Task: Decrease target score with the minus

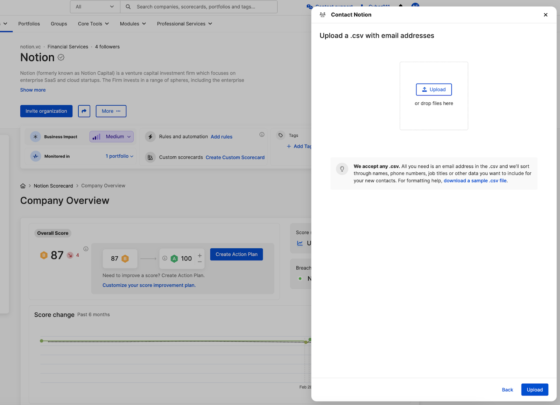Action: click(x=199, y=262)
